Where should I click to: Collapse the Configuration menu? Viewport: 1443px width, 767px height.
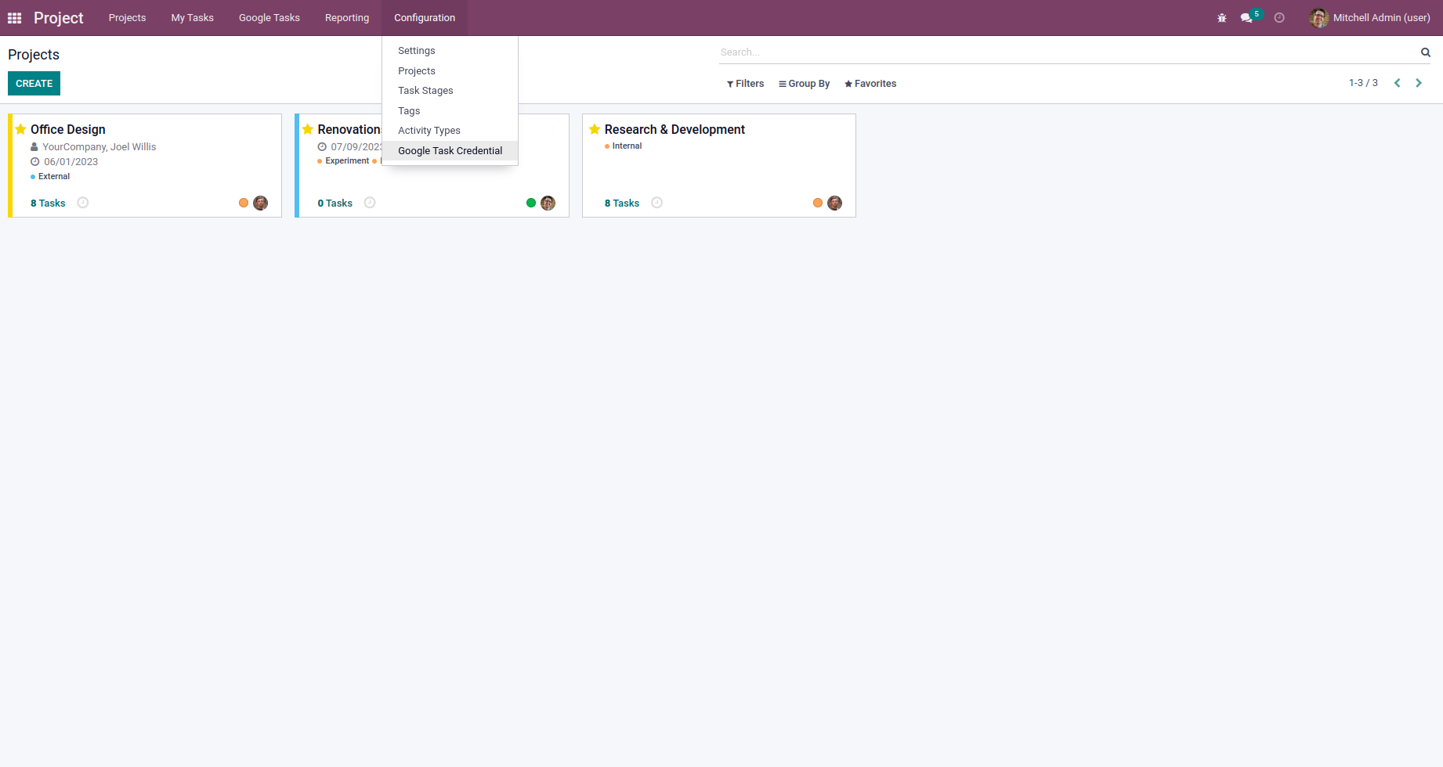[x=425, y=18]
